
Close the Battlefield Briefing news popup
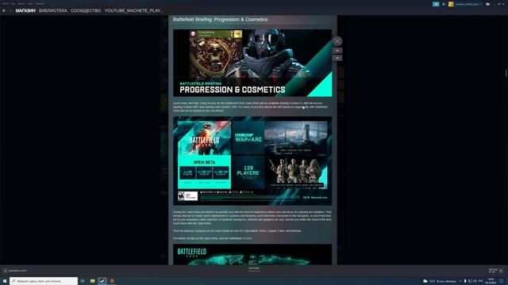coord(337,41)
